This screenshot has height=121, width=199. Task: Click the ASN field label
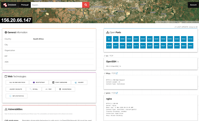7,62
